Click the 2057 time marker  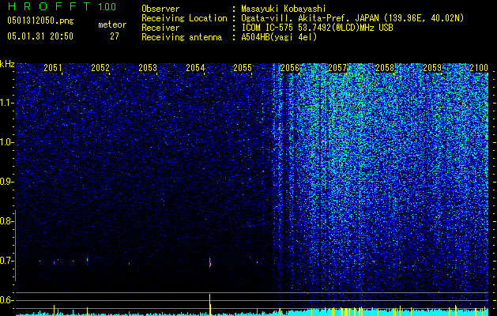(337, 68)
